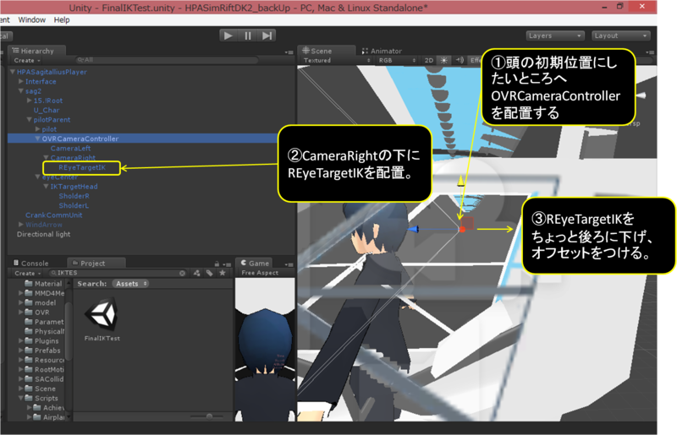Open the Layout dropdown
677x435 pixels.
click(x=621, y=35)
